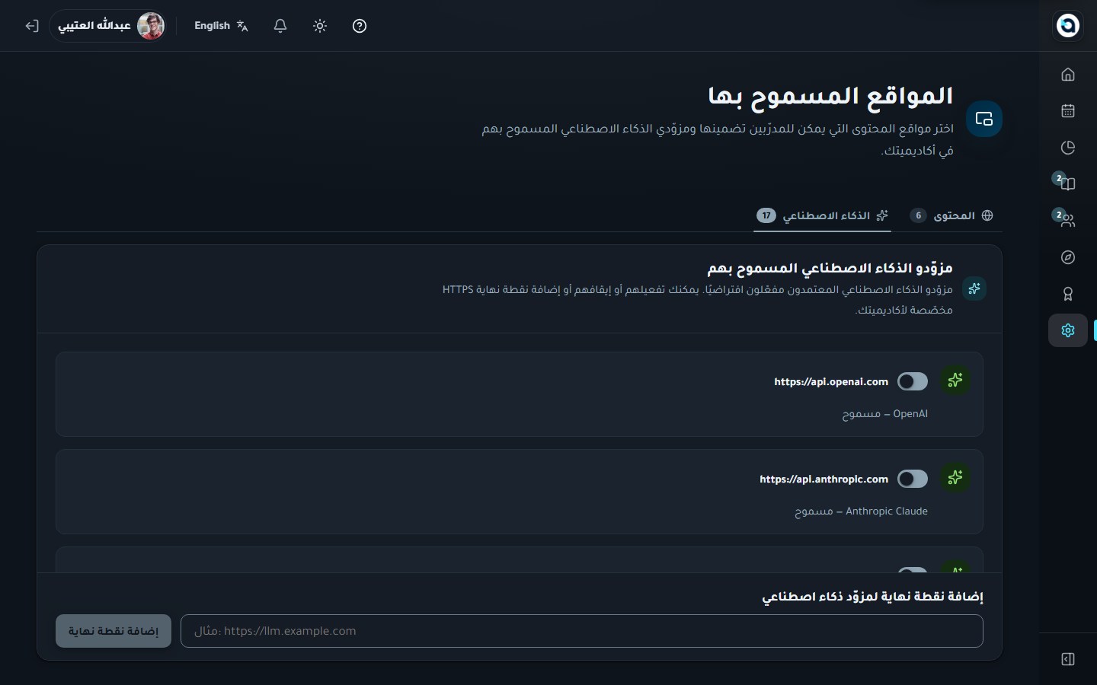Click the sparkle icon beside the providers section heading
This screenshot has width=1097, height=685.
click(974, 288)
